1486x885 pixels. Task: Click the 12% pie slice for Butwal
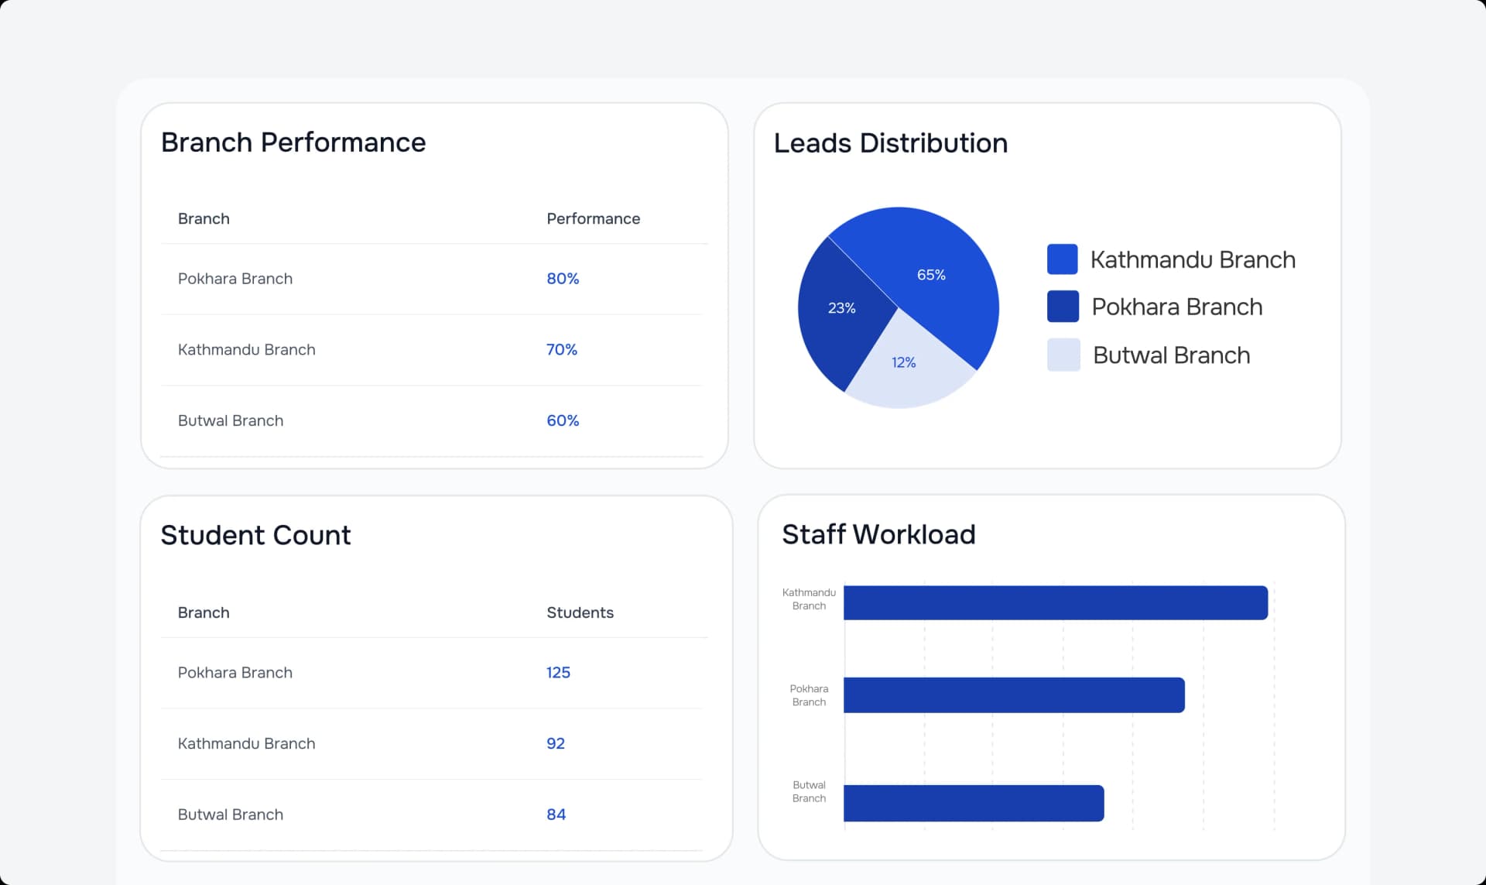point(903,362)
